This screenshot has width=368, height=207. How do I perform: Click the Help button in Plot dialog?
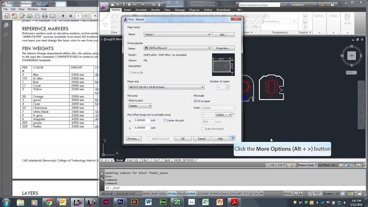220,139
